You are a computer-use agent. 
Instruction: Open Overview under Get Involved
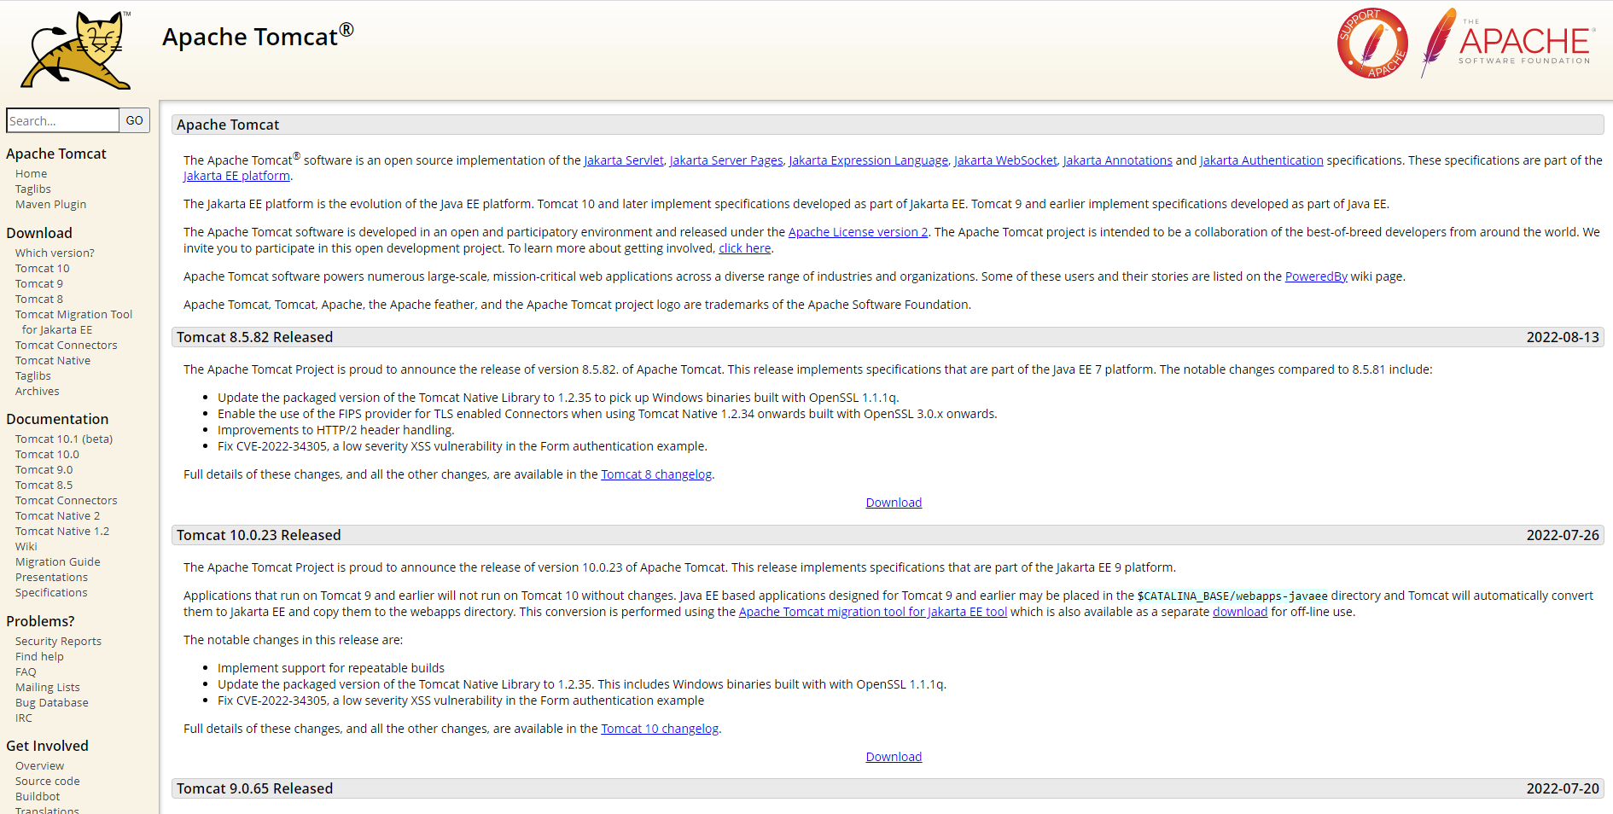click(39, 765)
